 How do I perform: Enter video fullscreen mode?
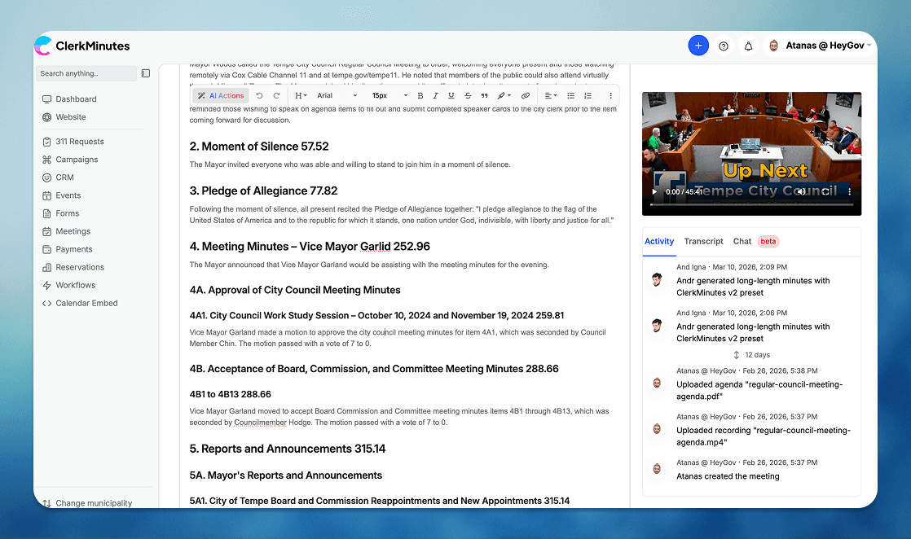(825, 191)
